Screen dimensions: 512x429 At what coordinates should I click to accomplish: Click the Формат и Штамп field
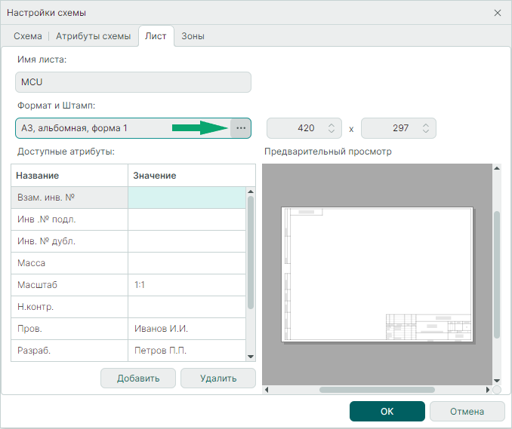click(x=121, y=128)
